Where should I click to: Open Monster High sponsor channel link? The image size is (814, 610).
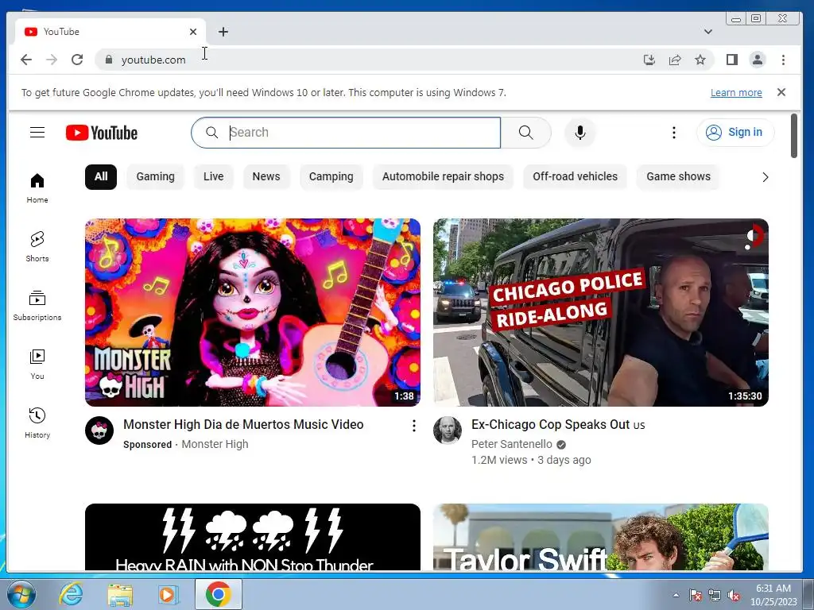coord(215,444)
